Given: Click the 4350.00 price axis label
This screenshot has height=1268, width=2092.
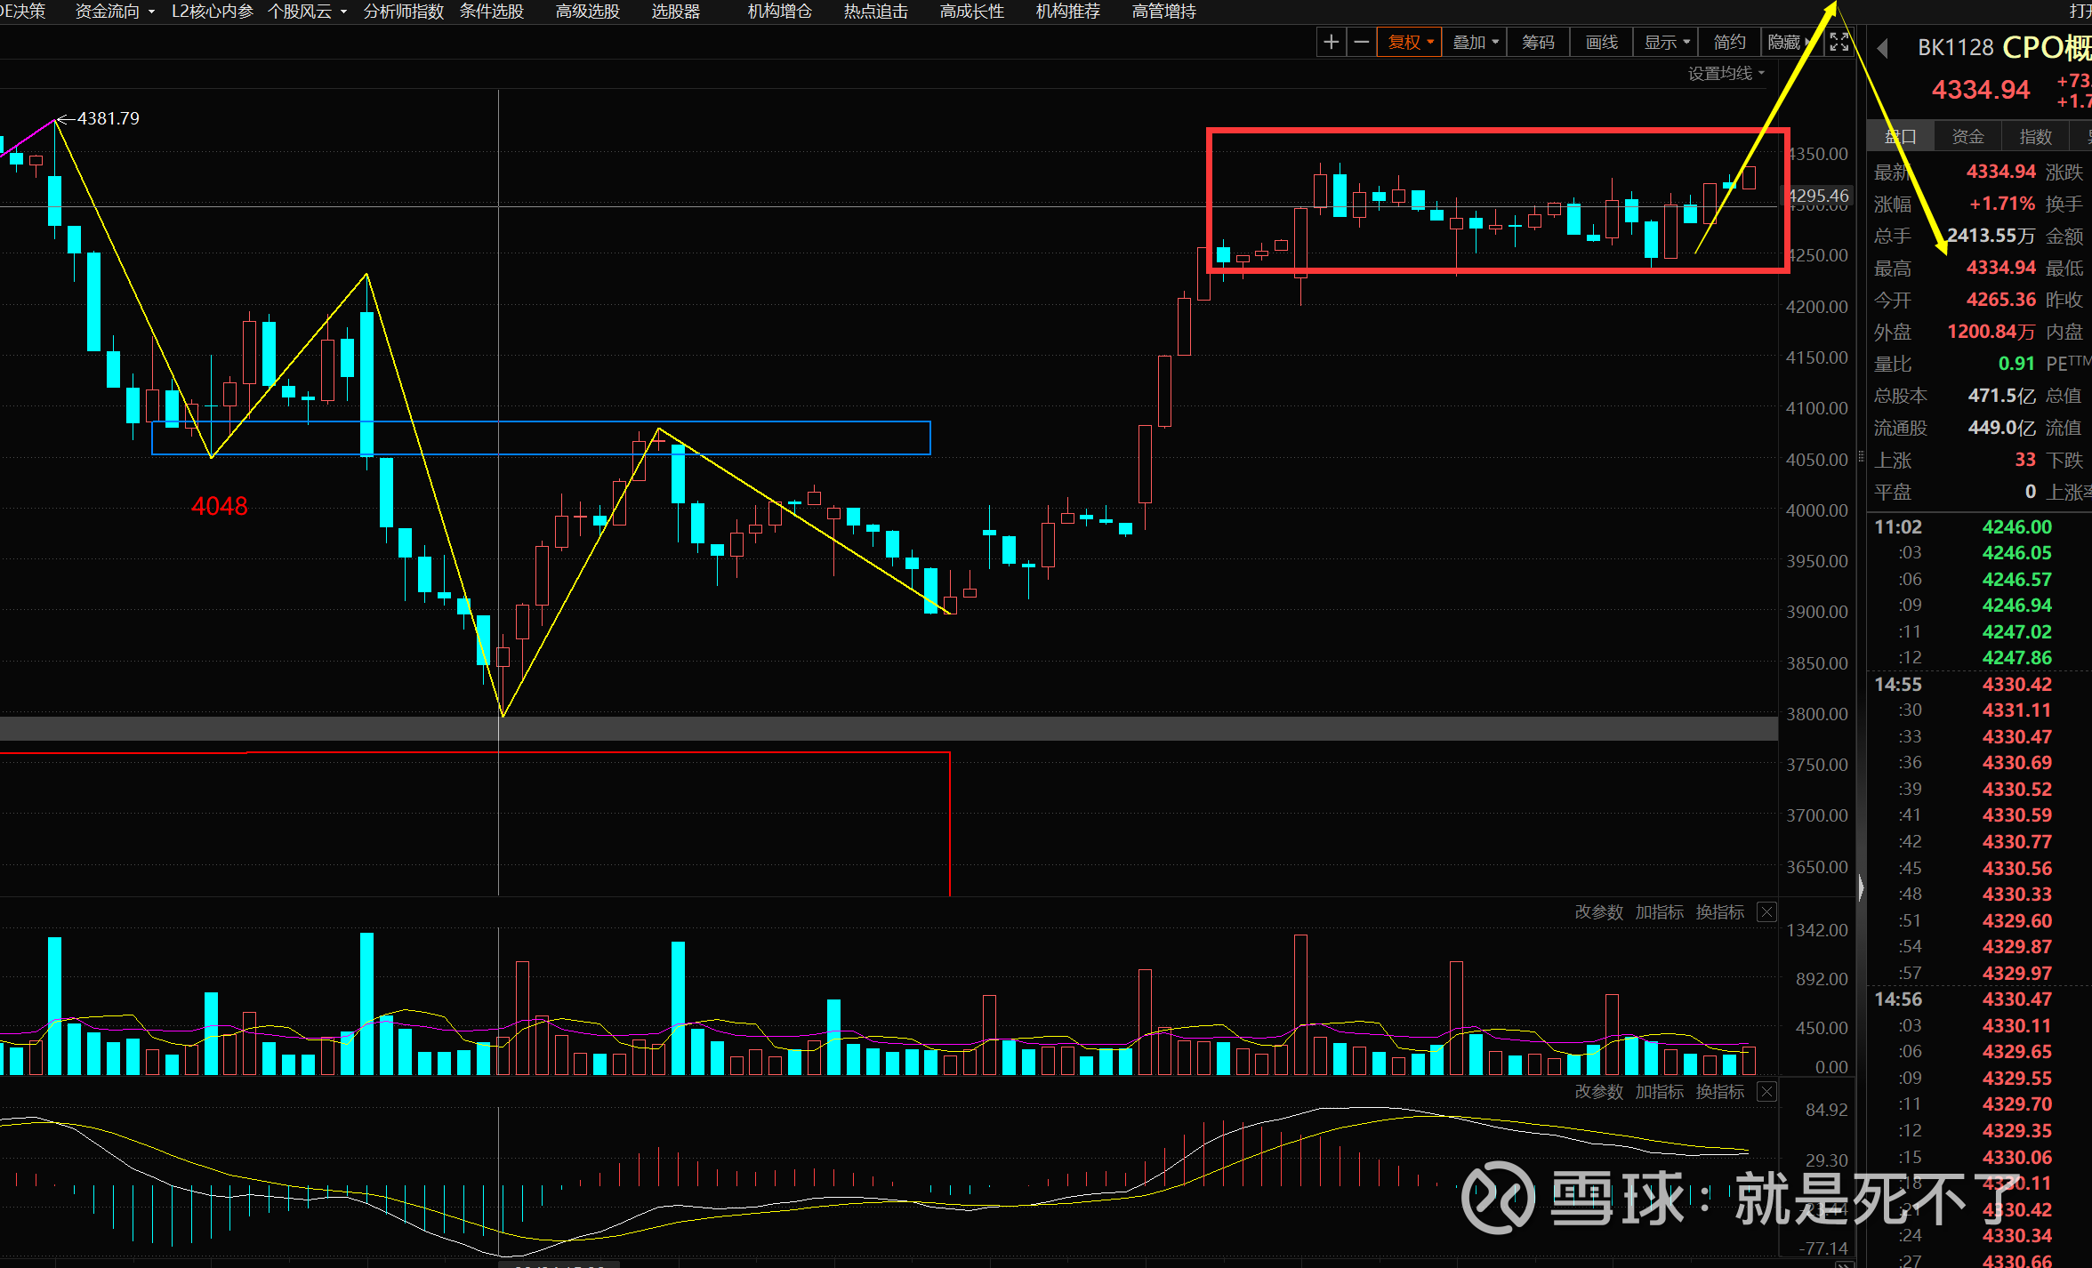Looking at the screenshot, I should 1818,154.
